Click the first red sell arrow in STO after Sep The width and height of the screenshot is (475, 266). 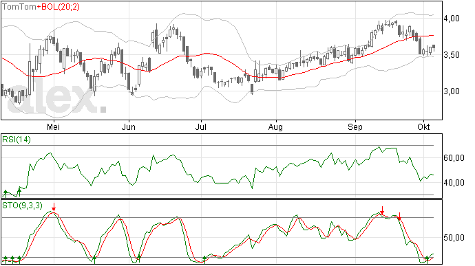pos(382,210)
